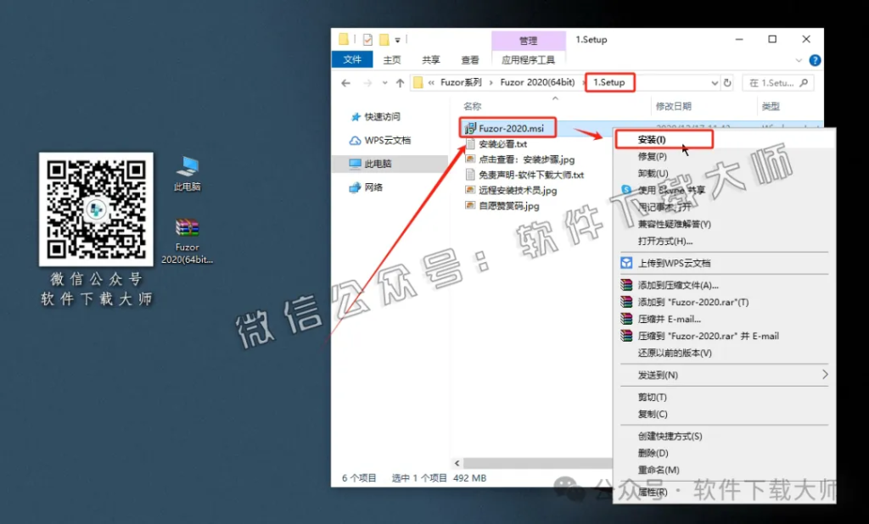Viewport: 869px width, 524px height.
Task: Open recent locations dropdown arrow
Action: coord(384,83)
